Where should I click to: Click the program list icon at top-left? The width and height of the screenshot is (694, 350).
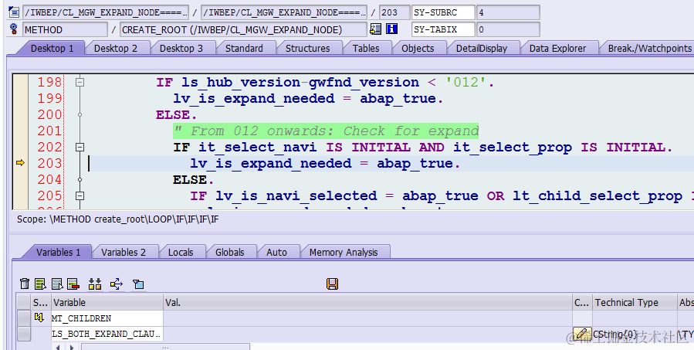[14, 12]
